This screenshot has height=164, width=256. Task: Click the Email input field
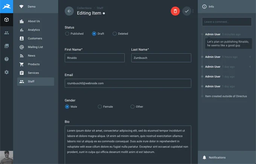128,83
